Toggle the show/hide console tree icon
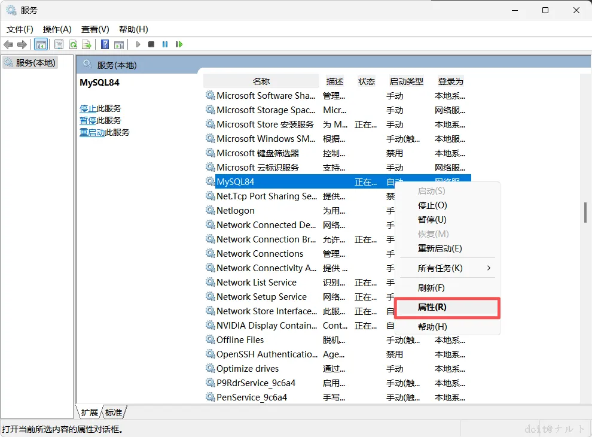The image size is (592, 437). [x=41, y=45]
